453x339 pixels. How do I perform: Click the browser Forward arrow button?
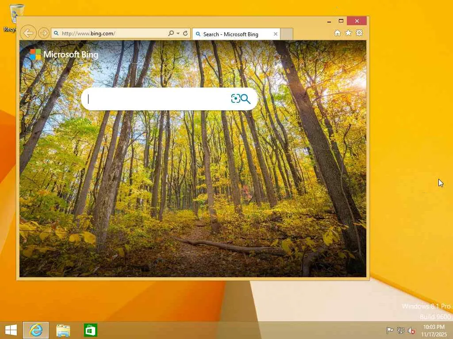pyautogui.click(x=44, y=33)
